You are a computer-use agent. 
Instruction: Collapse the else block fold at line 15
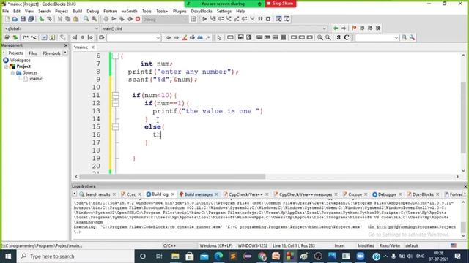[116, 126]
